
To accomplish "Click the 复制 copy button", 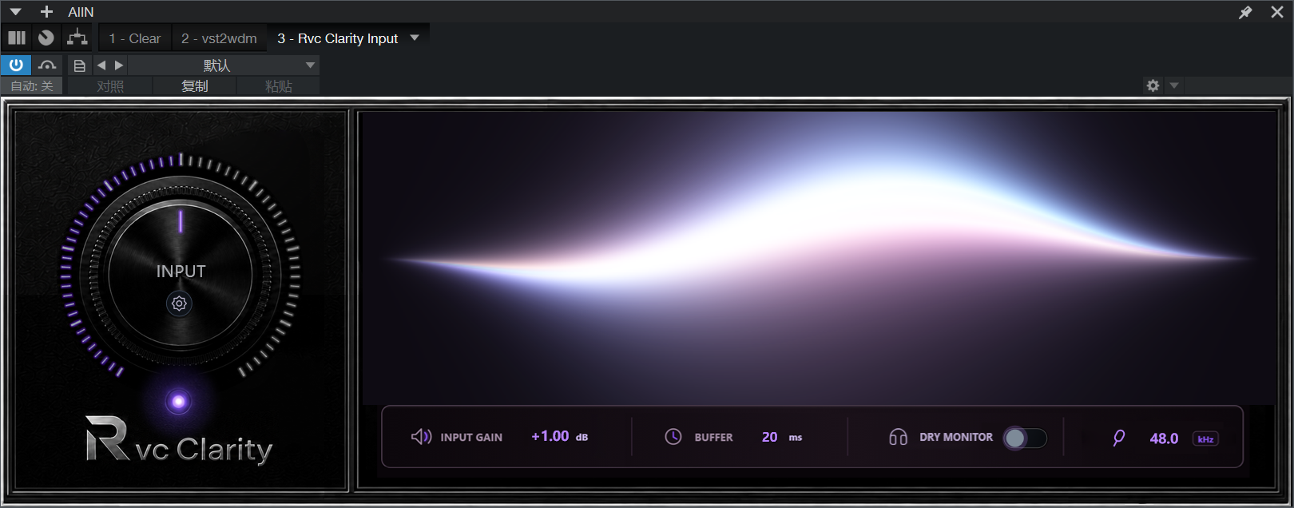I will click(195, 86).
